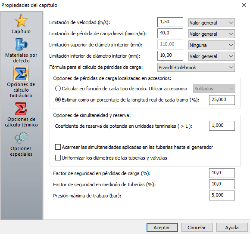The width and height of the screenshot is (250, 234).
Task: Click the Cancelar button
Action: tap(197, 228)
